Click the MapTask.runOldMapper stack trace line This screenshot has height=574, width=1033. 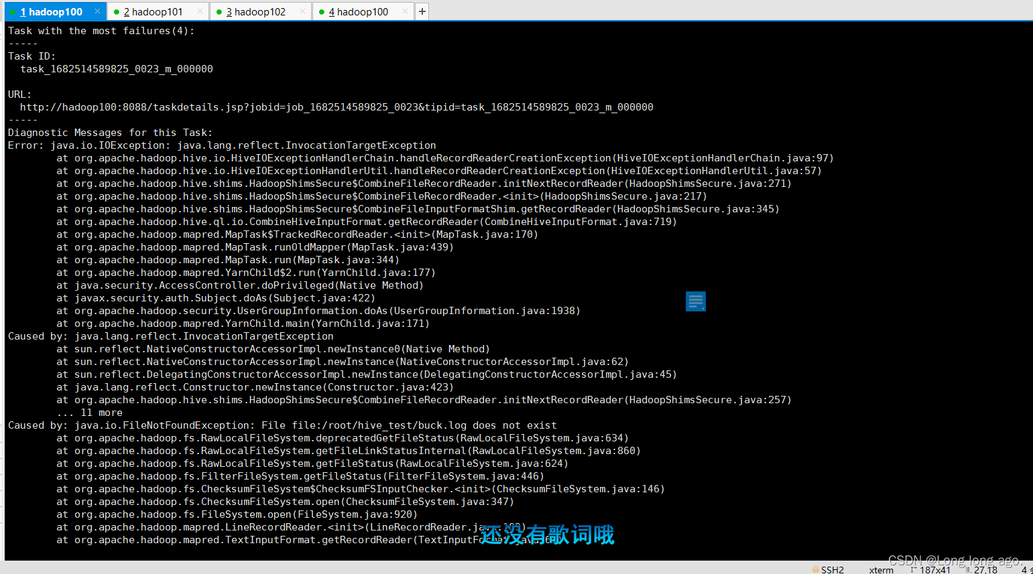[255, 247]
